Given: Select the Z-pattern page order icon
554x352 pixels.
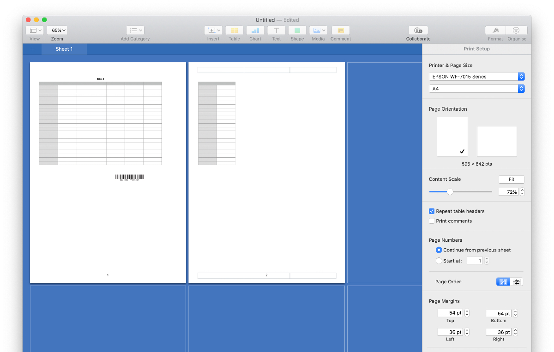Looking at the screenshot, I should [517, 281].
